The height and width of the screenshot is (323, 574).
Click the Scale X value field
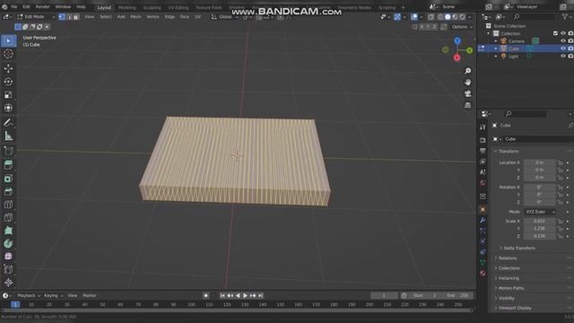click(539, 222)
